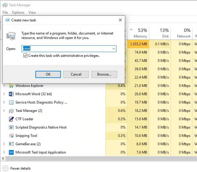Click the Task Manager title bar icon
The image size is (197, 172).
point(5,5)
